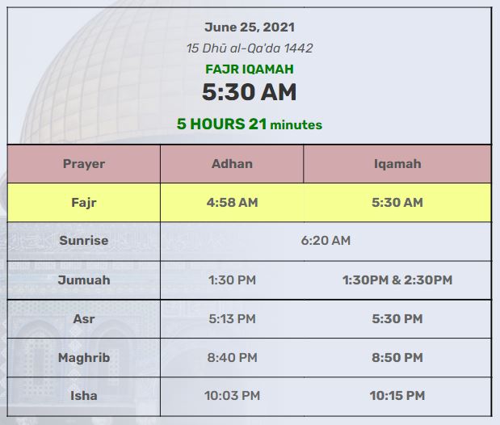Click the Isha row label
This screenshot has width=500, height=425.
click(84, 396)
